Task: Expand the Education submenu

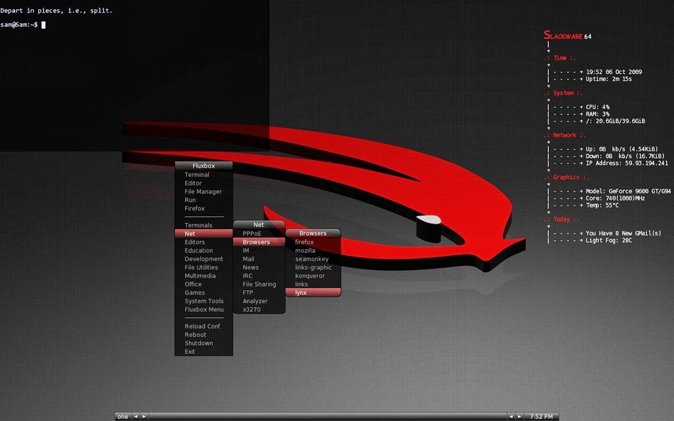Action: pyautogui.click(x=204, y=251)
